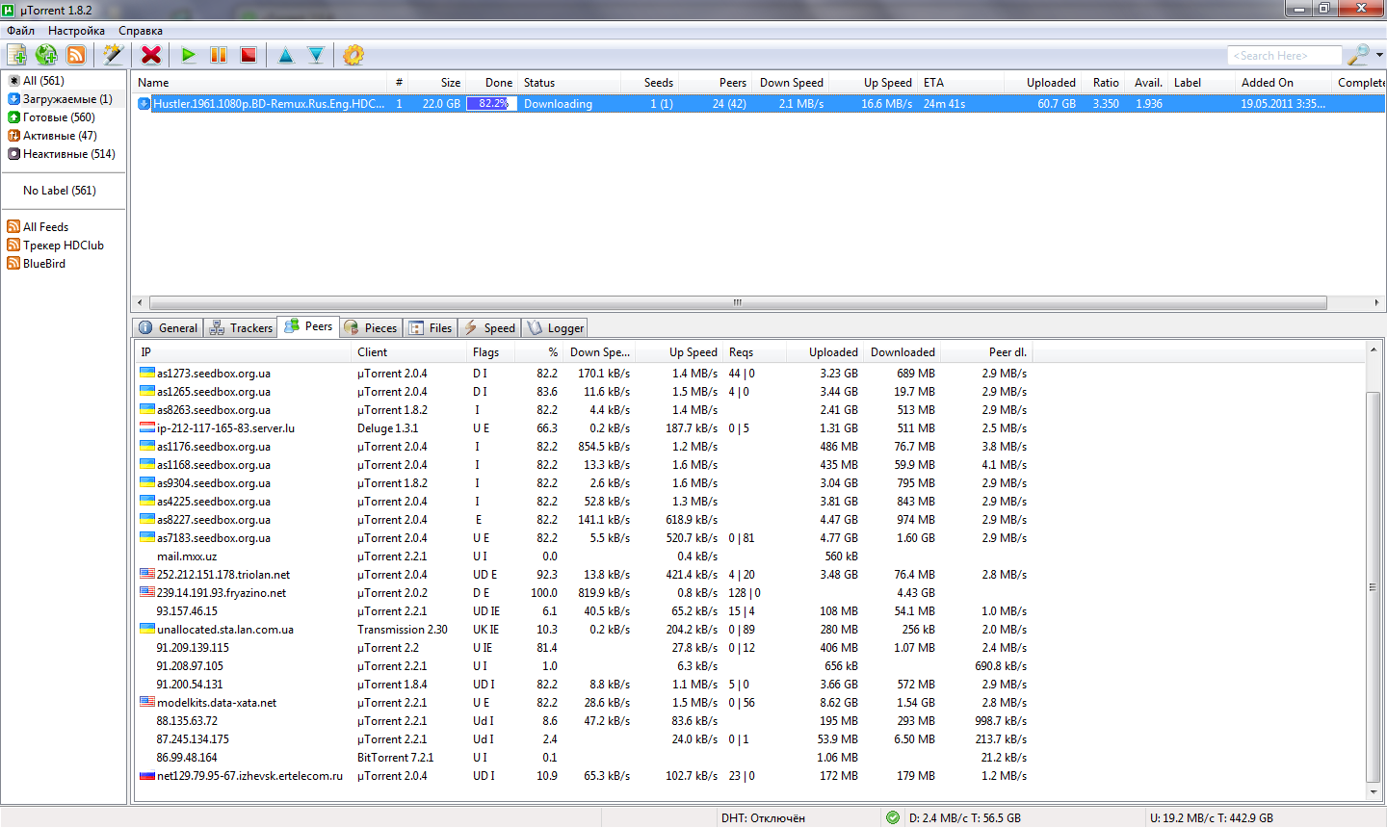Click download speed status D: 2.4 MB/c

click(x=965, y=818)
